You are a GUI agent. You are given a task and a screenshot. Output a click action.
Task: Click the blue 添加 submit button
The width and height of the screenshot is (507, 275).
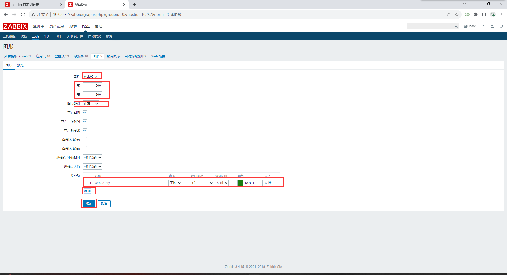coord(89,204)
